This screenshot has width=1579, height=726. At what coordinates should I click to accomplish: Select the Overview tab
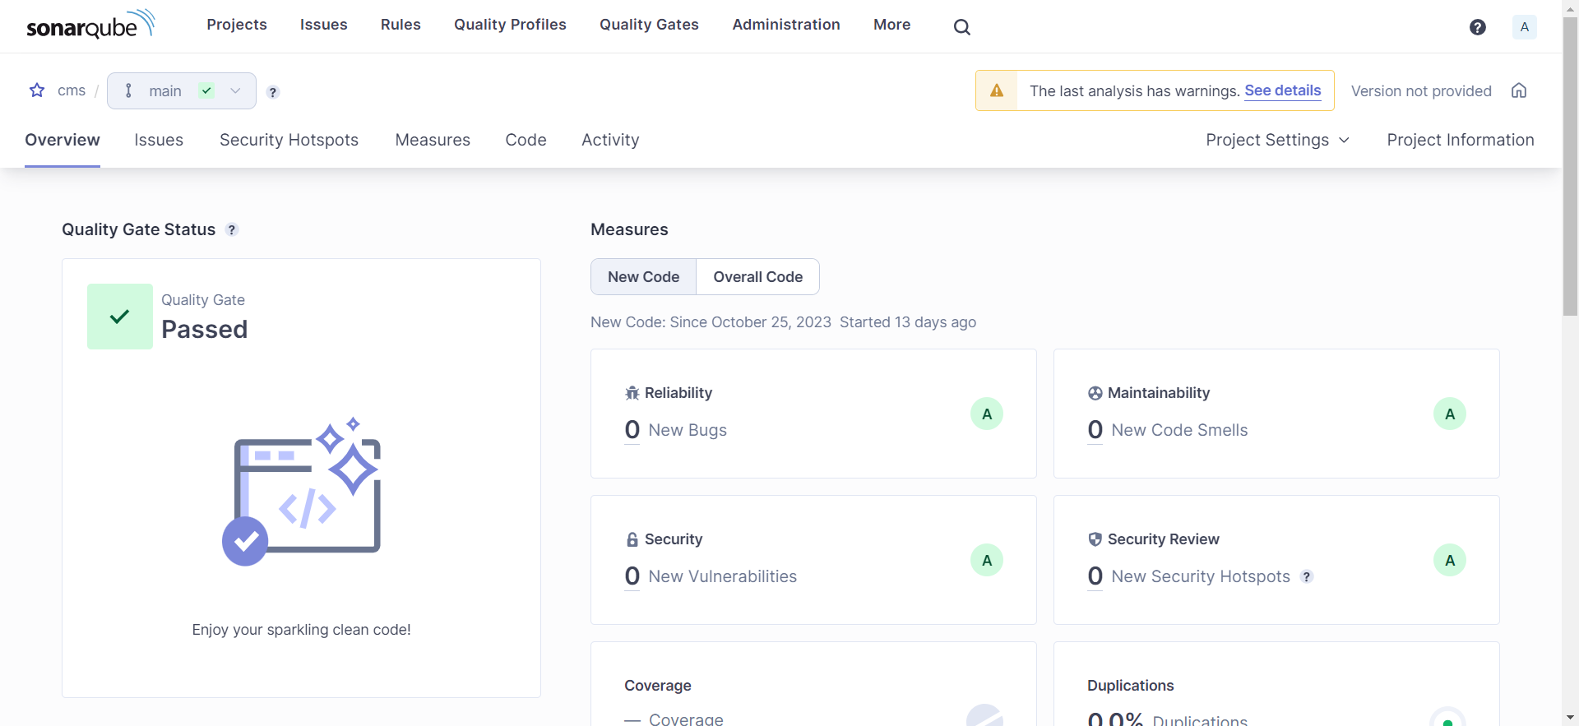point(63,140)
